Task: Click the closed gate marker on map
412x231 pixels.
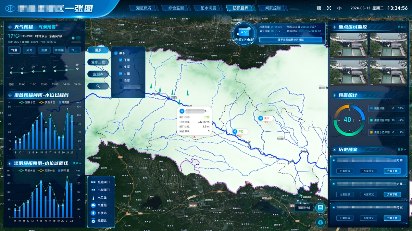Action: click(260, 118)
